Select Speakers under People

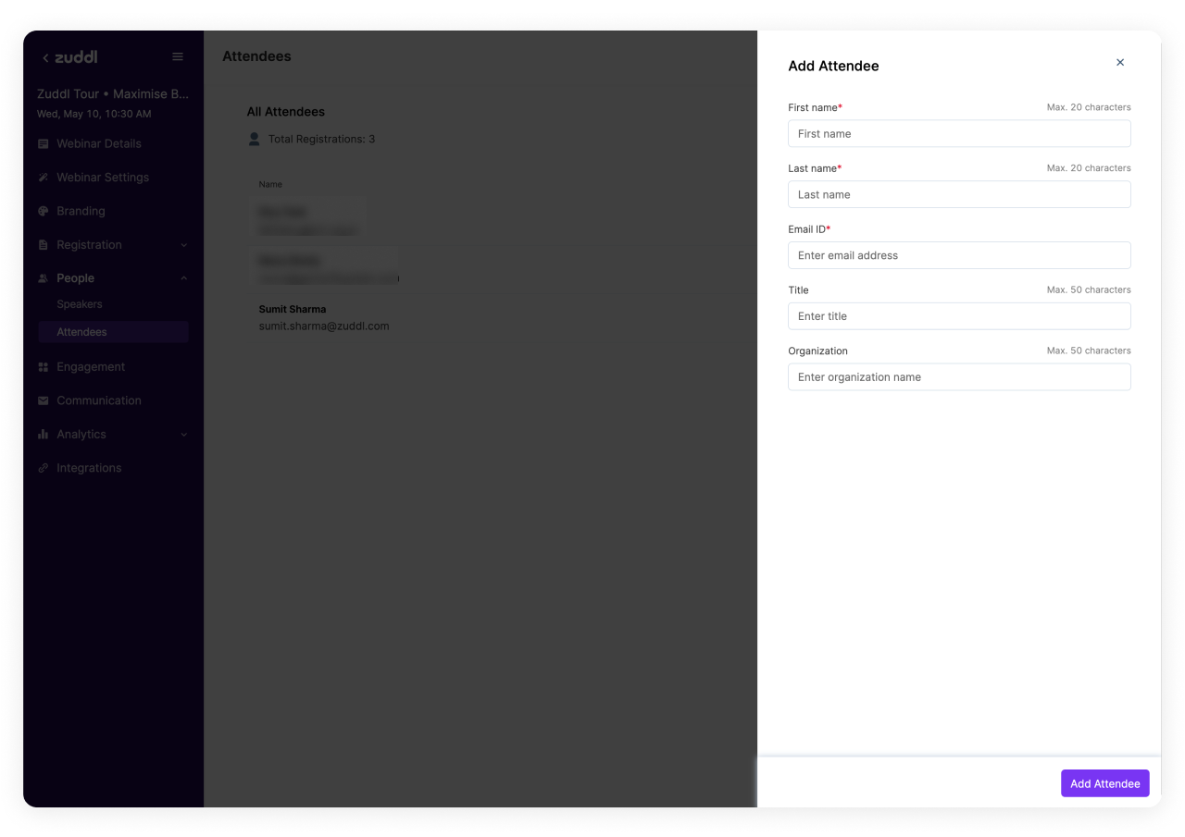[x=80, y=304]
